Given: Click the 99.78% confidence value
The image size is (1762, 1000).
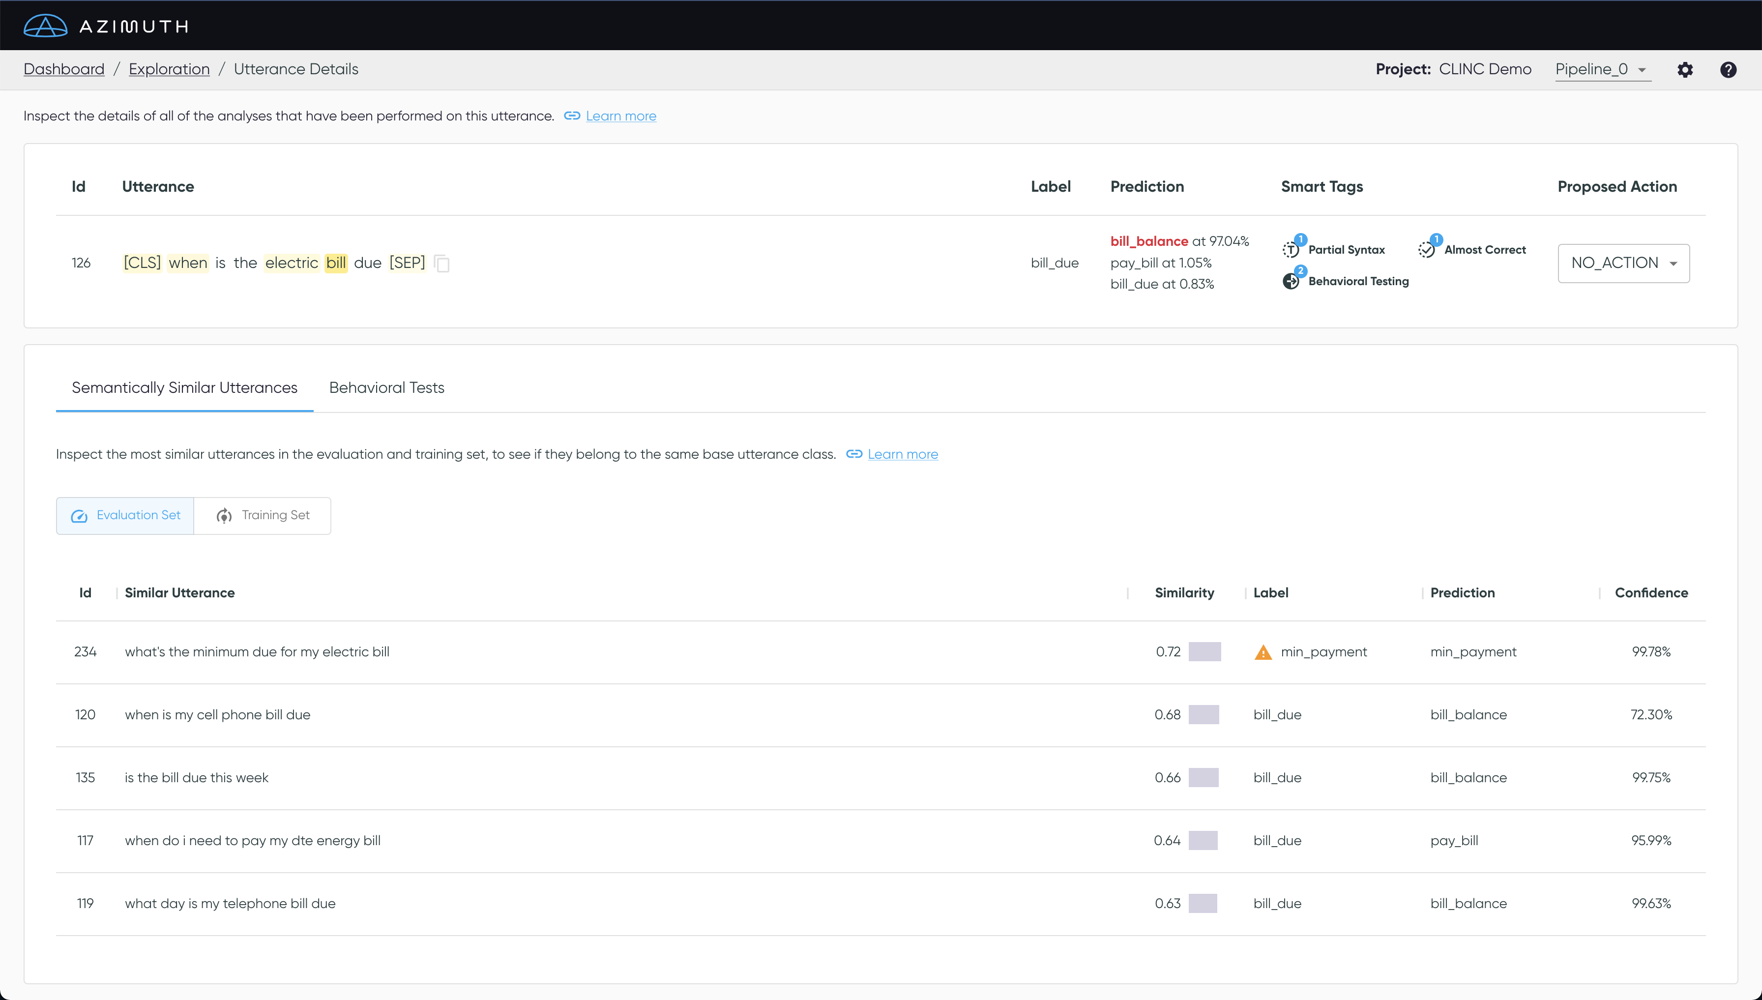Looking at the screenshot, I should click(1651, 652).
